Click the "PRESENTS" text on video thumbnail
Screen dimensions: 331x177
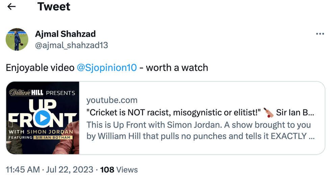pos(60,93)
